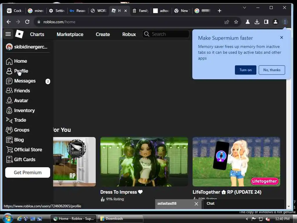Open the Charts navigation item
Image resolution: width=297 pixels, height=223 pixels.
37,34
